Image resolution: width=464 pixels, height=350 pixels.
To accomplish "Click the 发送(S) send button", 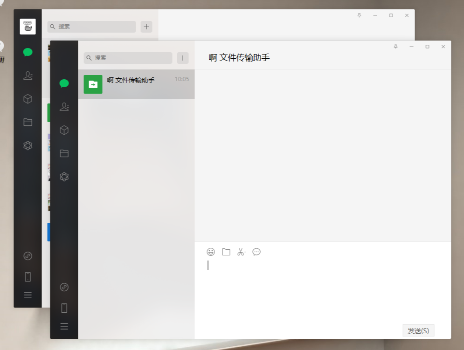I will coord(418,330).
